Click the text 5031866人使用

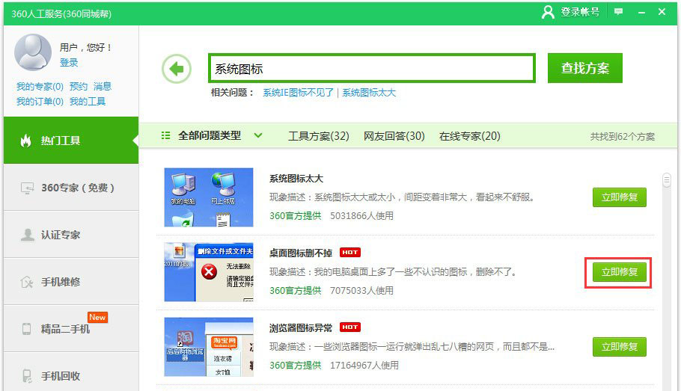tap(361, 215)
